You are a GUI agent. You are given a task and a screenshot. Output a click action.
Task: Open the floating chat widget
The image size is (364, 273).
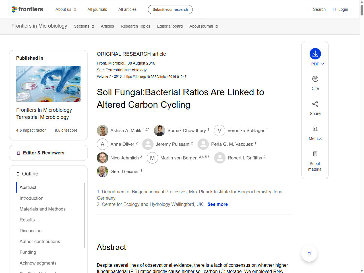click(x=309, y=254)
